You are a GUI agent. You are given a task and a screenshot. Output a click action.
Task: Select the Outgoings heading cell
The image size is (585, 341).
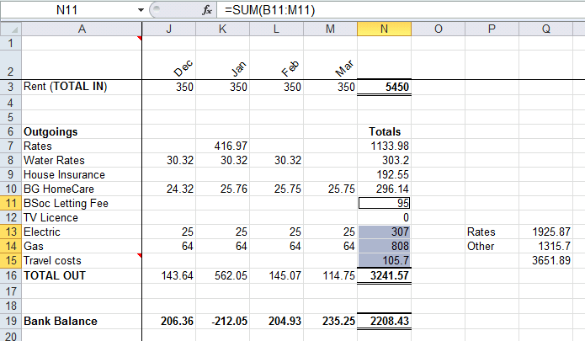81,131
